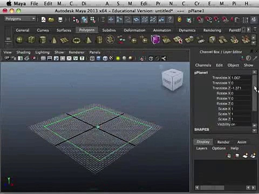Click the Open Scene folder icon
Image resolution: width=259 pixels, height=194 pixels.
click(x=52, y=20)
